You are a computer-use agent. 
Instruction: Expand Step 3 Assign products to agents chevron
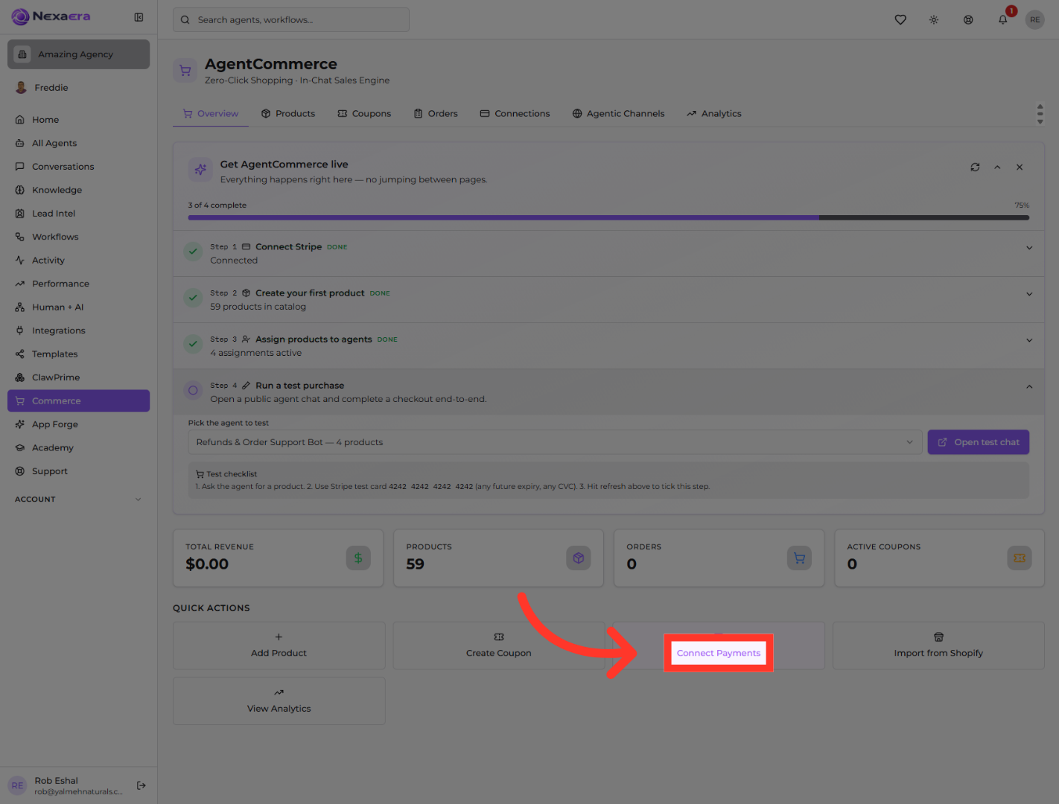pos(1029,340)
